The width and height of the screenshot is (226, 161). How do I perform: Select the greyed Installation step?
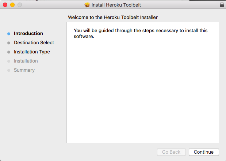(26, 61)
